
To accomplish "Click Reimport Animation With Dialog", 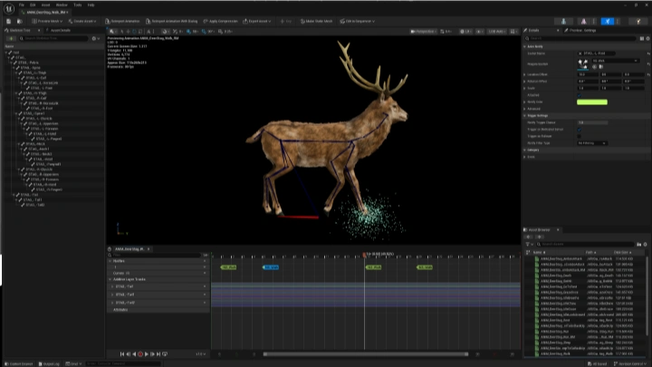I will (171, 21).
